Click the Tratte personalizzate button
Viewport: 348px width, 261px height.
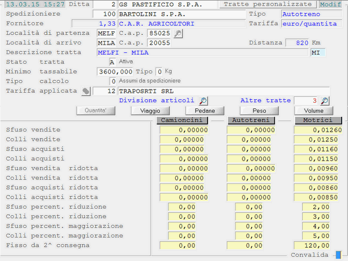click(x=268, y=4)
